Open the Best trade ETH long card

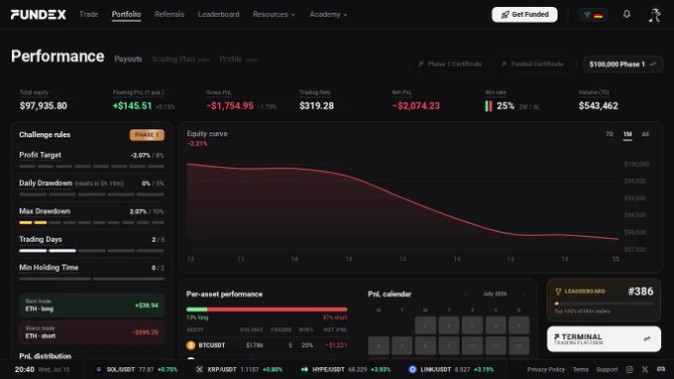click(91, 305)
